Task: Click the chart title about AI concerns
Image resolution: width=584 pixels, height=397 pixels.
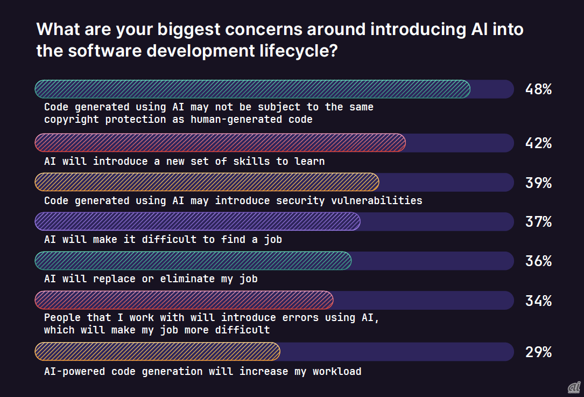Action: click(280, 40)
